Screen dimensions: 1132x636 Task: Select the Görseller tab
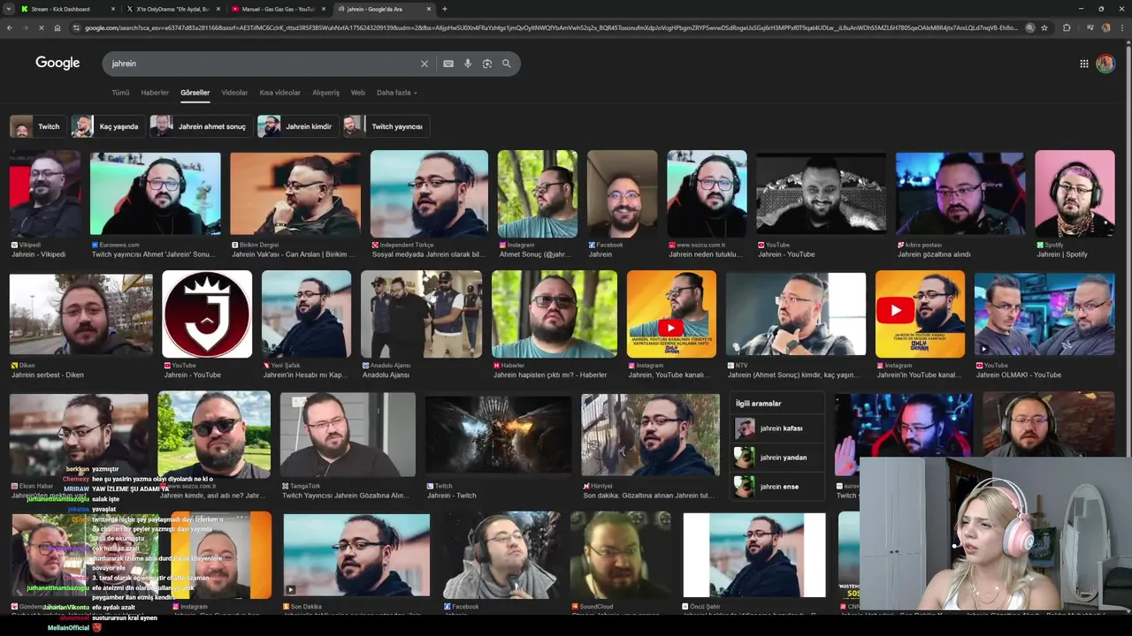[x=195, y=93]
